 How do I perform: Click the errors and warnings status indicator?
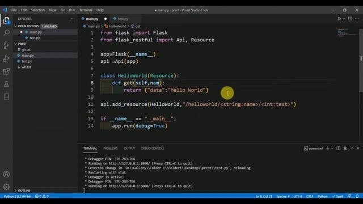tap(41, 197)
